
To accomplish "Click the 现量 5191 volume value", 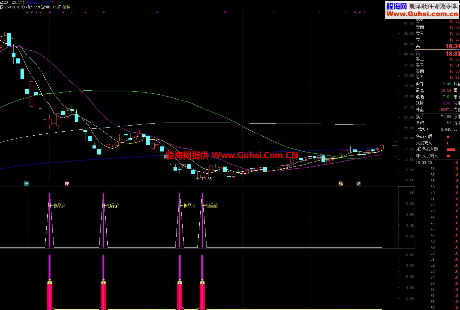I will click(x=447, y=103).
